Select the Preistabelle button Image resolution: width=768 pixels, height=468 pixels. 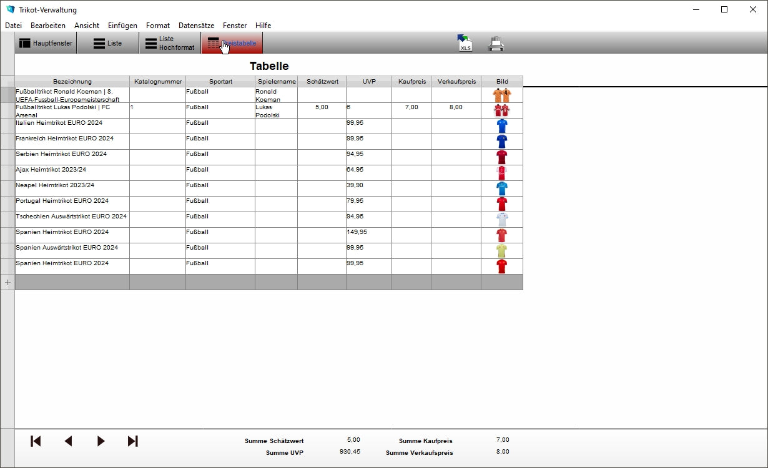pyautogui.click(x=232, y=44)
